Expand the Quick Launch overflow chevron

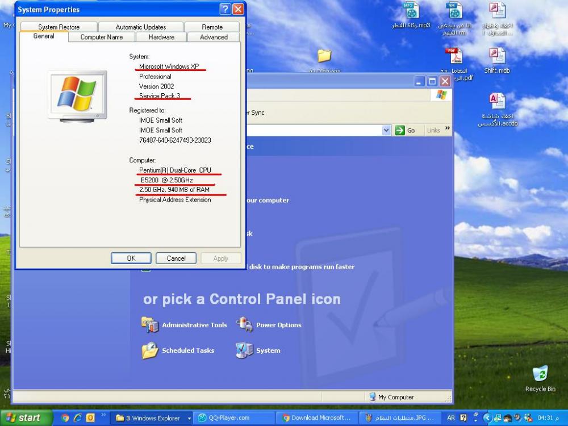pyautogui.click(x=103, y=415)
